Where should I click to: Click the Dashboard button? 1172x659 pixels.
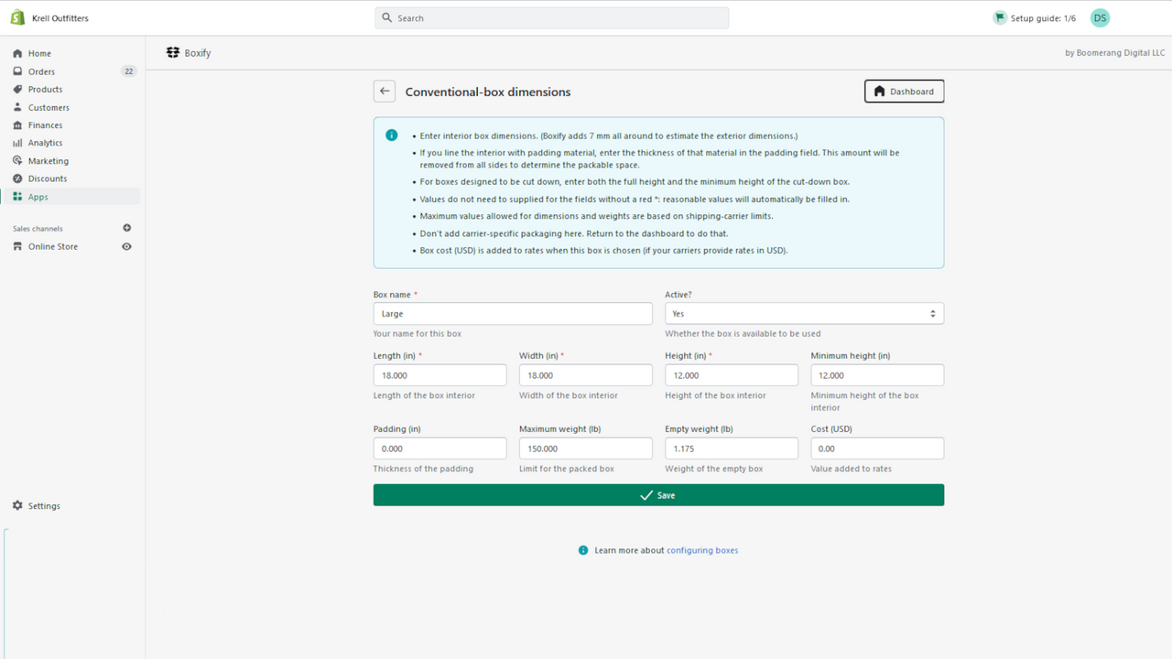(x=904, y=92)
